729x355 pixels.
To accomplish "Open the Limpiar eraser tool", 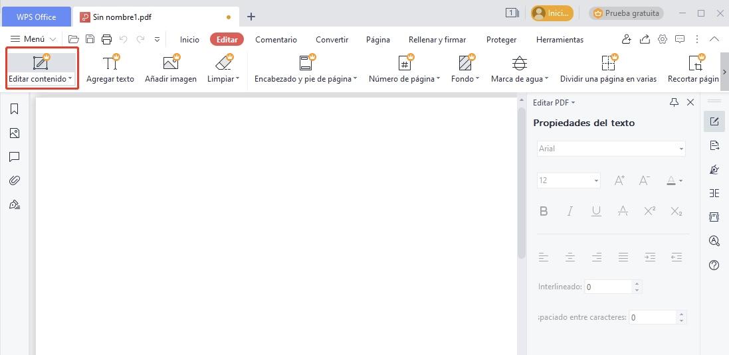I will [x=223, y=69].
